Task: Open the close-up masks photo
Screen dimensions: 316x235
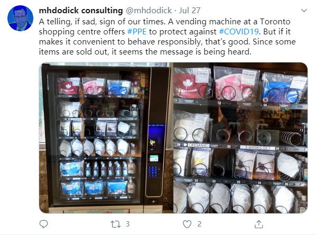Action: coord(240,138)
